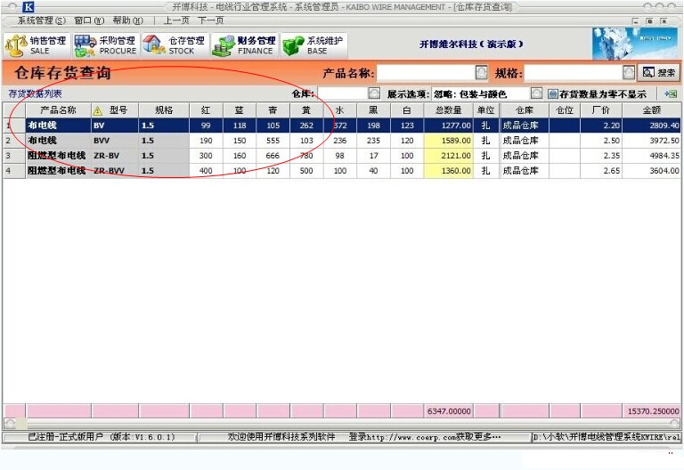
Task: Open the 财务管理 FINANCE module
Action: tap(244, 45)
